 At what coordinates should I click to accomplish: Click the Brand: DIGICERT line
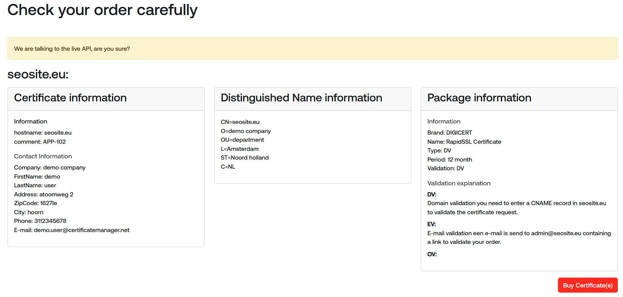coord(449,133)
